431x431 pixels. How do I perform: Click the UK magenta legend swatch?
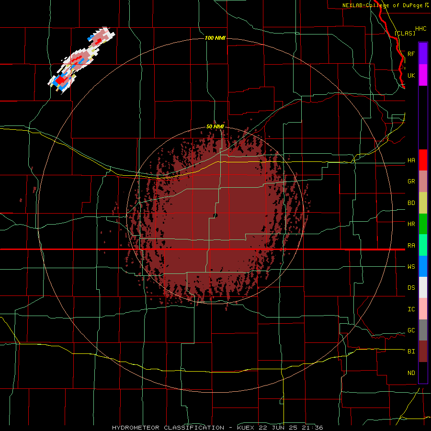[x=423, y=75]
